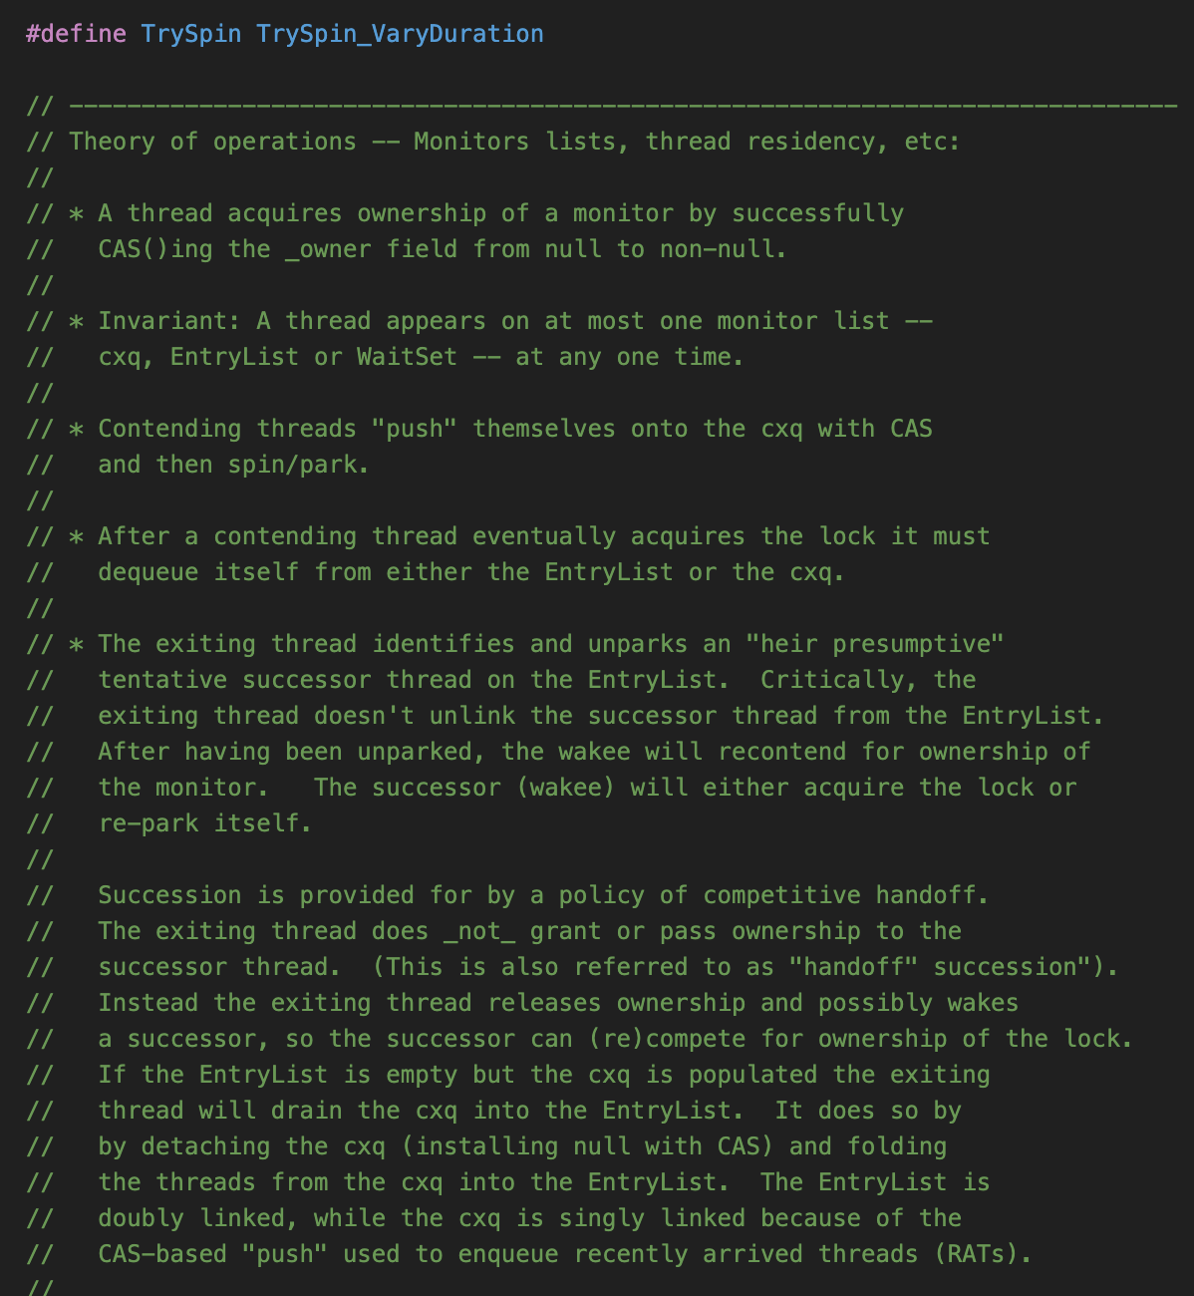Click the word 'doubly' in the comment

point(141,1218)
